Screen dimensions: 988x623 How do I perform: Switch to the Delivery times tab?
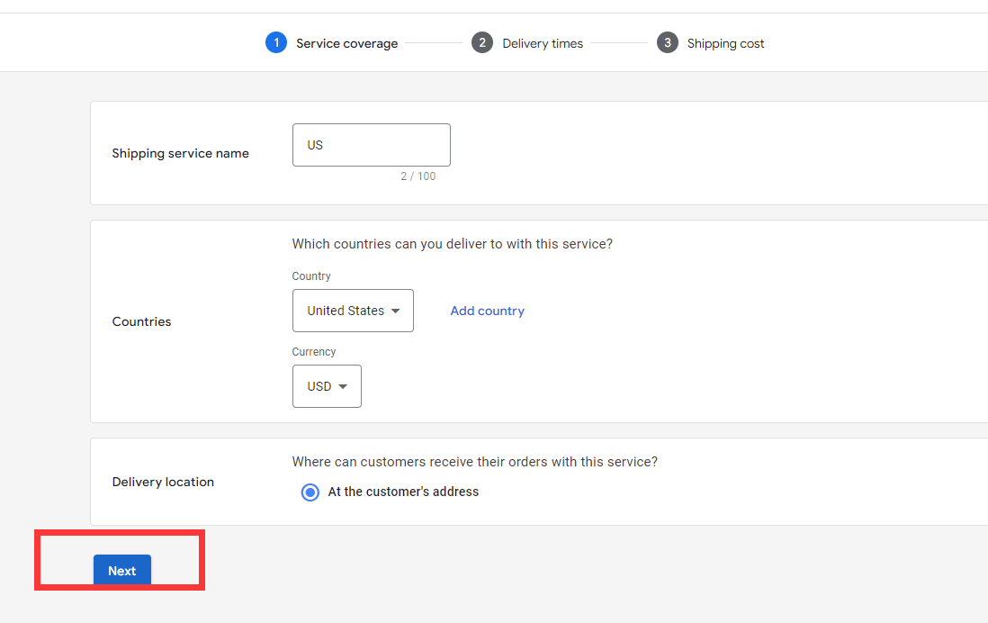[543, 42]
